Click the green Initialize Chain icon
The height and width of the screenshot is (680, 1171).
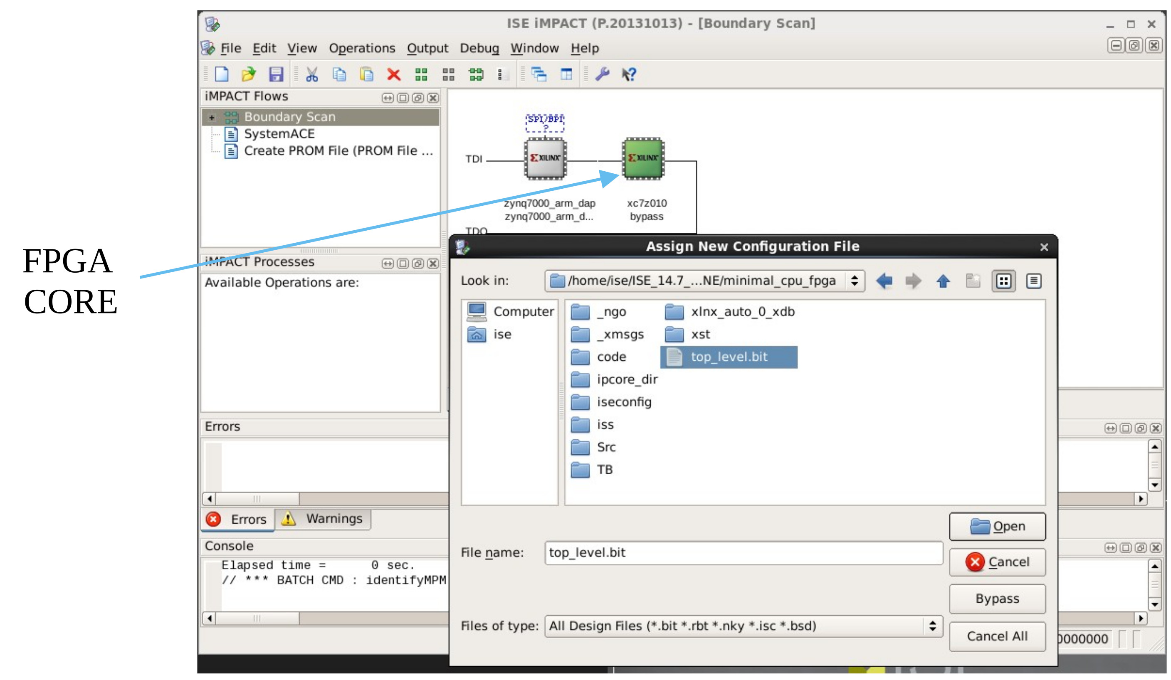click(x=422, y=74)
